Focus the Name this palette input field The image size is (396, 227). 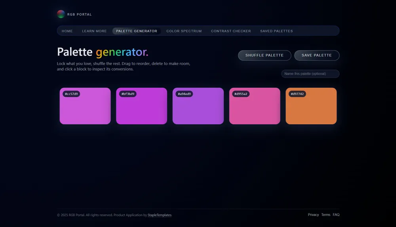click(310, 74)
